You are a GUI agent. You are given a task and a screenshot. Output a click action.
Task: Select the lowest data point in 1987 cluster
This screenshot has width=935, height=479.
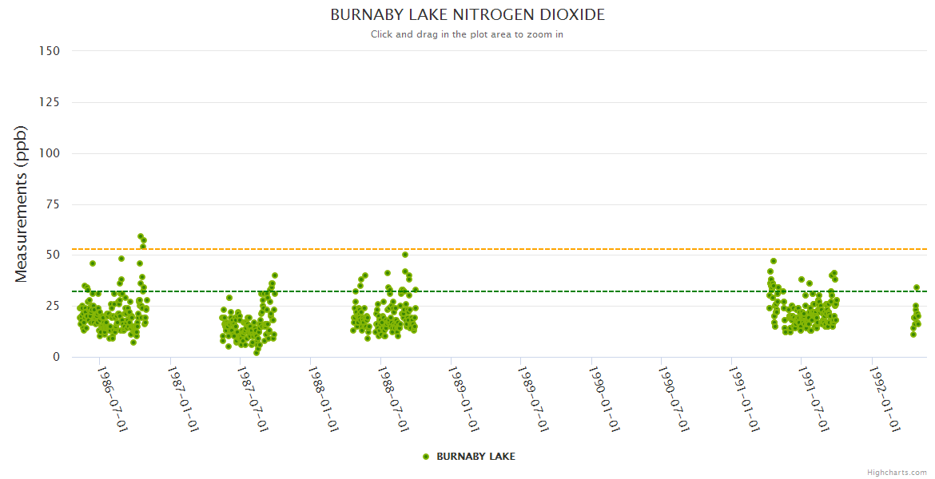click(x=257, y=352)
